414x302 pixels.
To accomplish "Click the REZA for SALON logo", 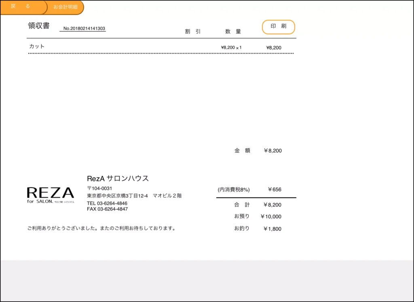I will (x=51, y=195).
